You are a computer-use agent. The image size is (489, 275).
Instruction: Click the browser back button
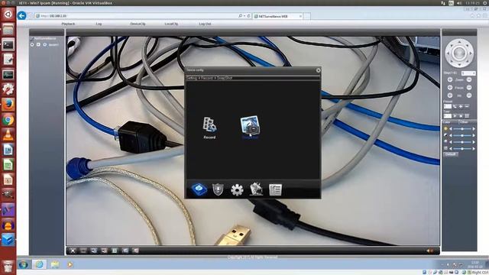coord(22,15)
